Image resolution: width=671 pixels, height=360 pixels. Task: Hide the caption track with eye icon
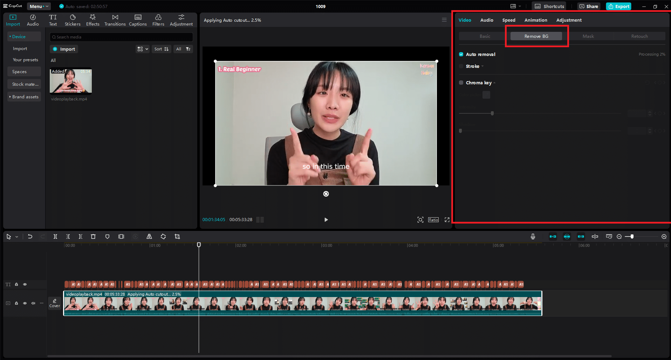click(25, 284)
